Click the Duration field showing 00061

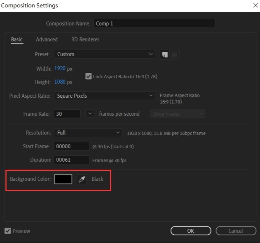(x=71, y=160)
